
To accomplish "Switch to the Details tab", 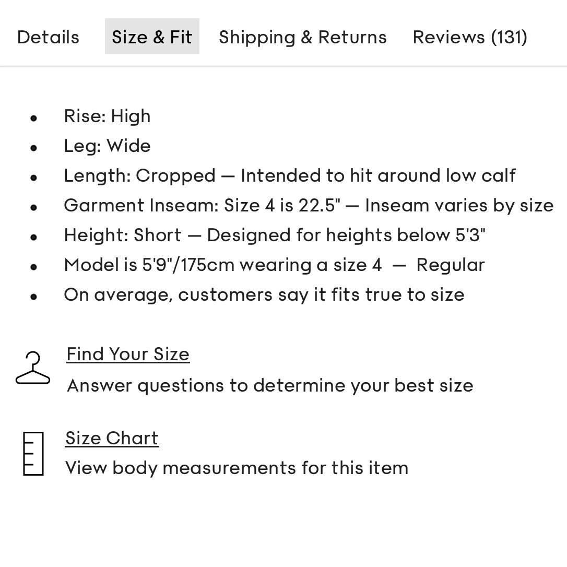I will [48, 37].
